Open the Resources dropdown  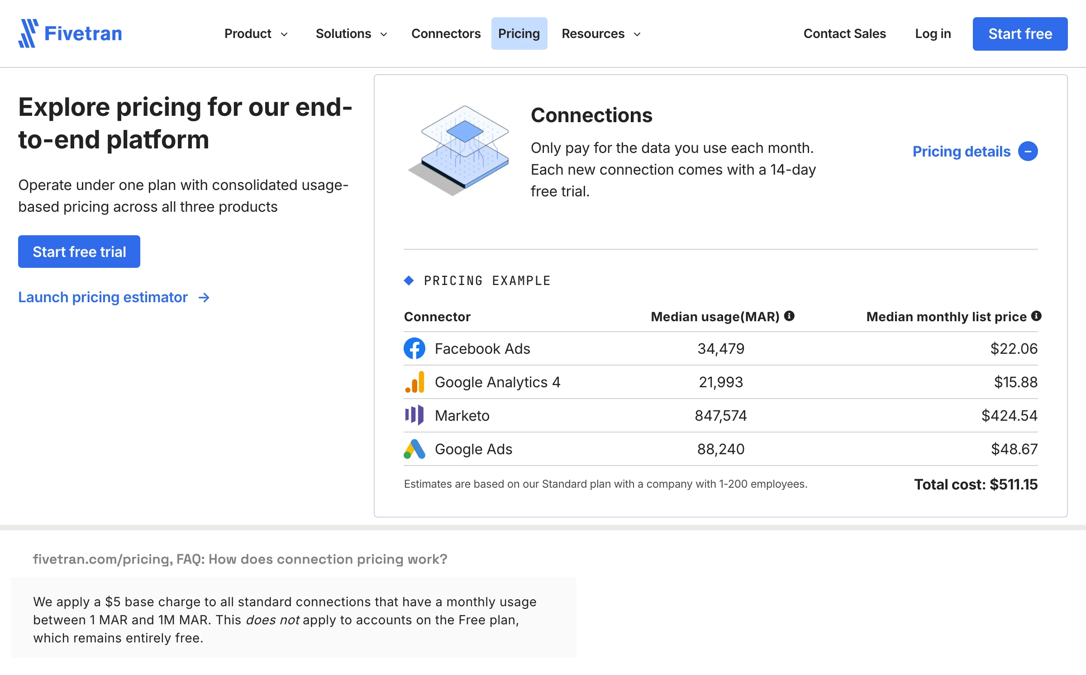(x=601, y=33)
